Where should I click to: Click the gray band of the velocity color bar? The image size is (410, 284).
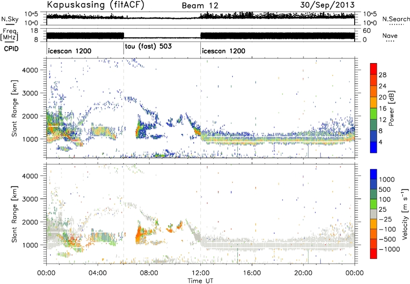374,214
